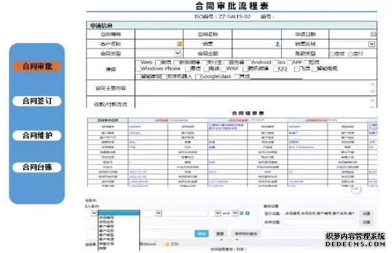This screenshot has height=253, width=392.
Task: Check the 其他 channel checkbox
Action: click(236, 77)
